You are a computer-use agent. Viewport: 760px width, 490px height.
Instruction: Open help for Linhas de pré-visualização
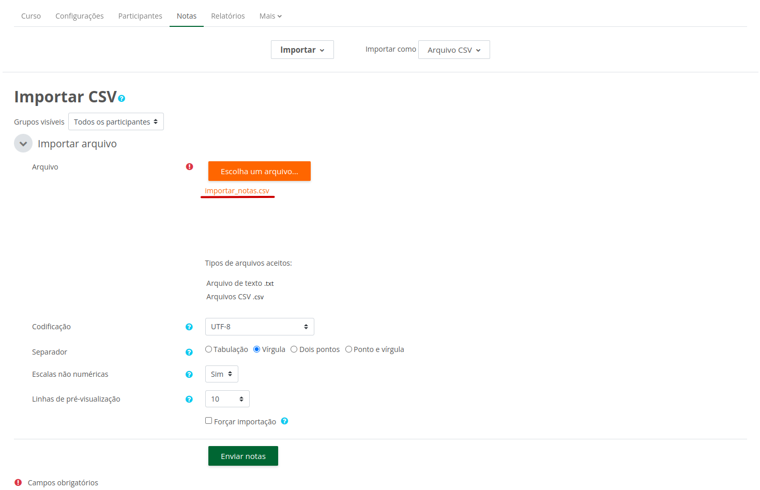[x=189, y=399]
